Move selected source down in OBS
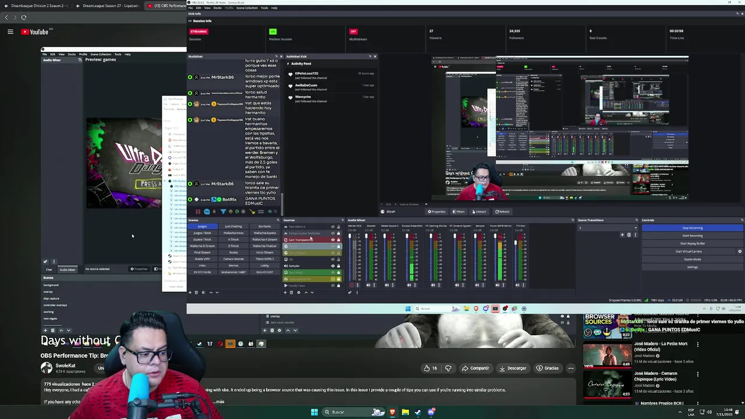 (x=313, y=292)
